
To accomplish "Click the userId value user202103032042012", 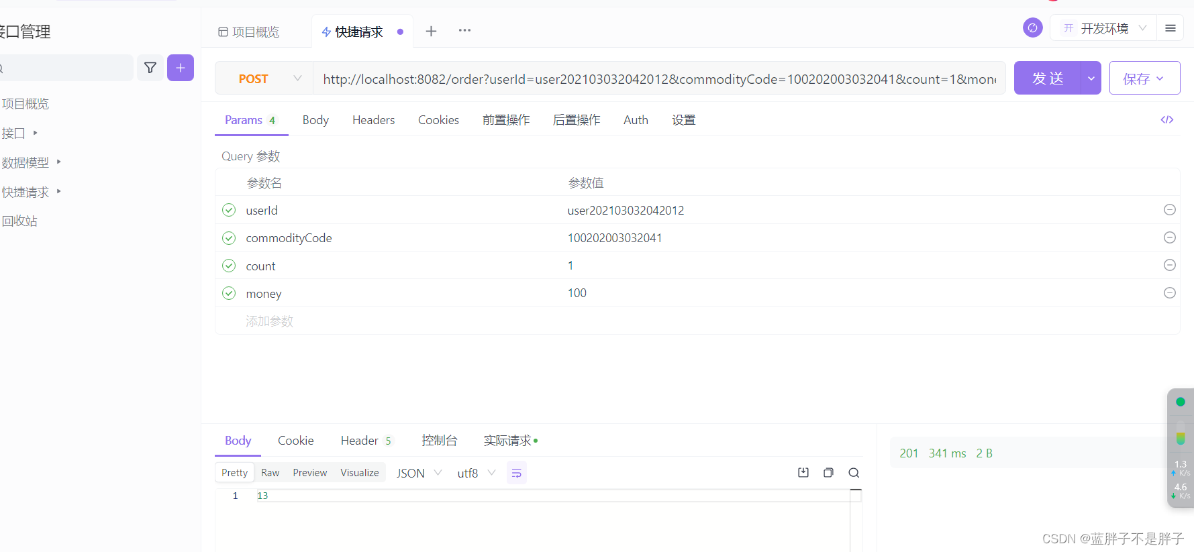I will 626,211.
